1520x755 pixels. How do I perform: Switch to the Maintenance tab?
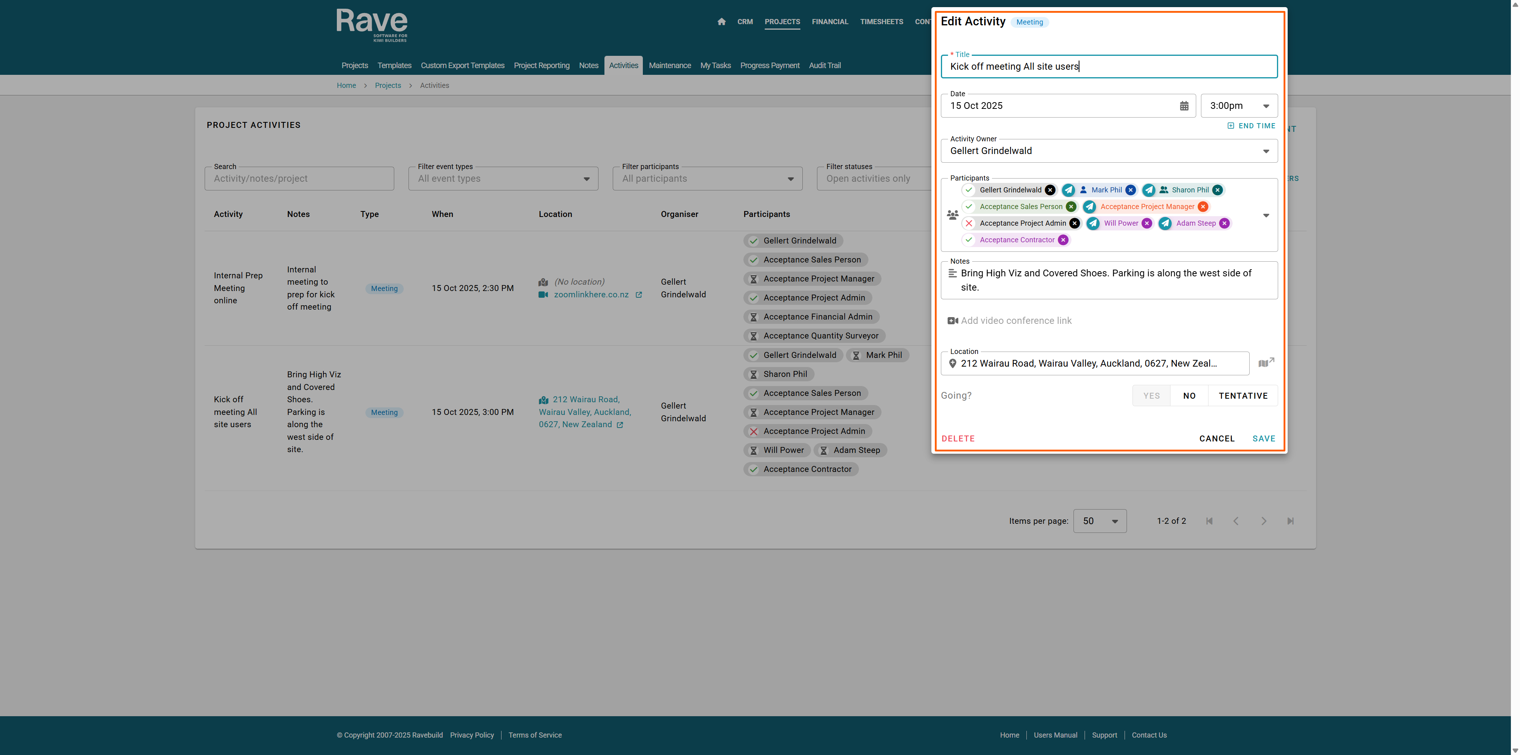tap(669, 66)
